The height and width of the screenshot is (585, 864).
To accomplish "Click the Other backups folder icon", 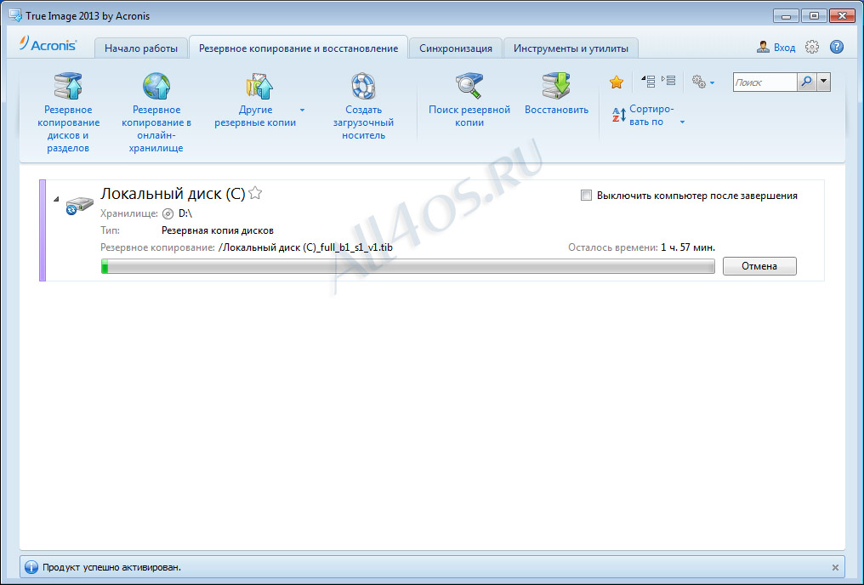I will coord(259,86).
